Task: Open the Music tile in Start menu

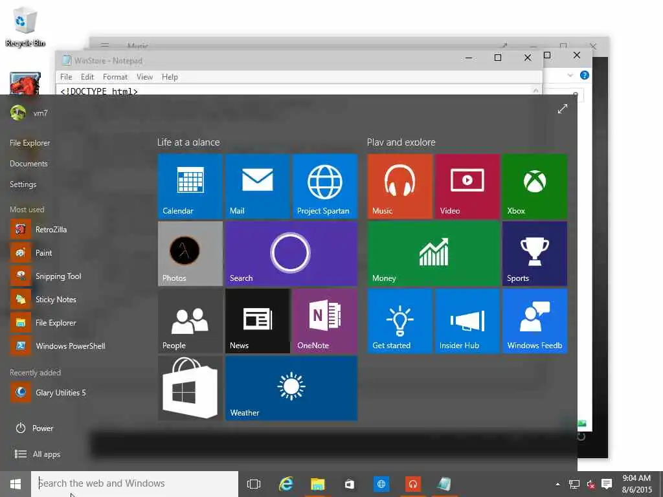Action: 399,186
